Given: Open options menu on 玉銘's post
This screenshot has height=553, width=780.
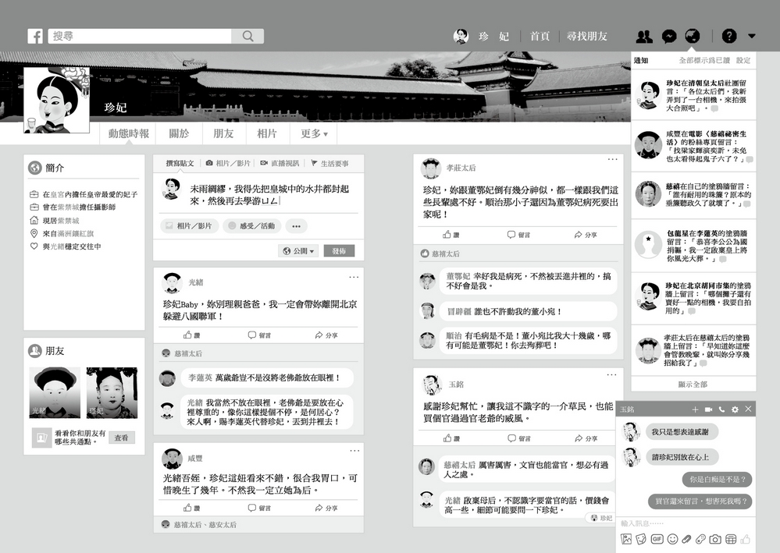Looking at the screenshot, I should coord(612,374).
